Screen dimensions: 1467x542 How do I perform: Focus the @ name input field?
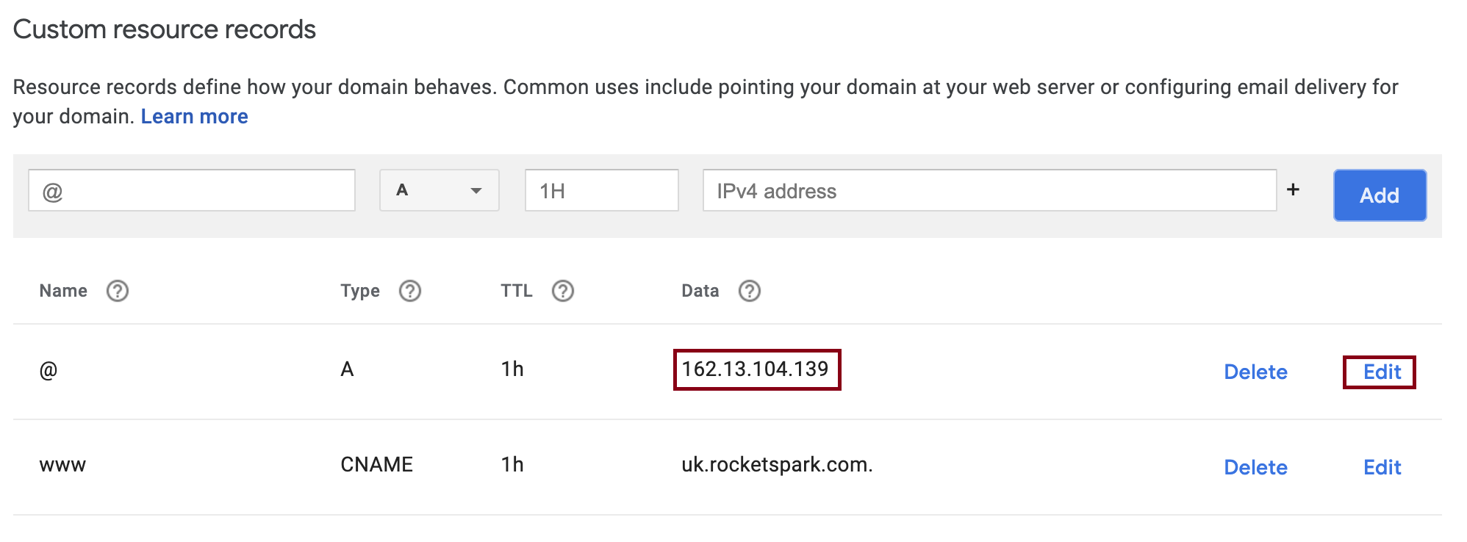192,190
